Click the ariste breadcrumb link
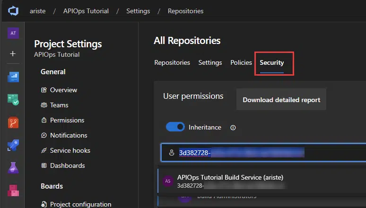Image resolution: width=366 pixels, height=208 pixels. [x=37, y=11]
